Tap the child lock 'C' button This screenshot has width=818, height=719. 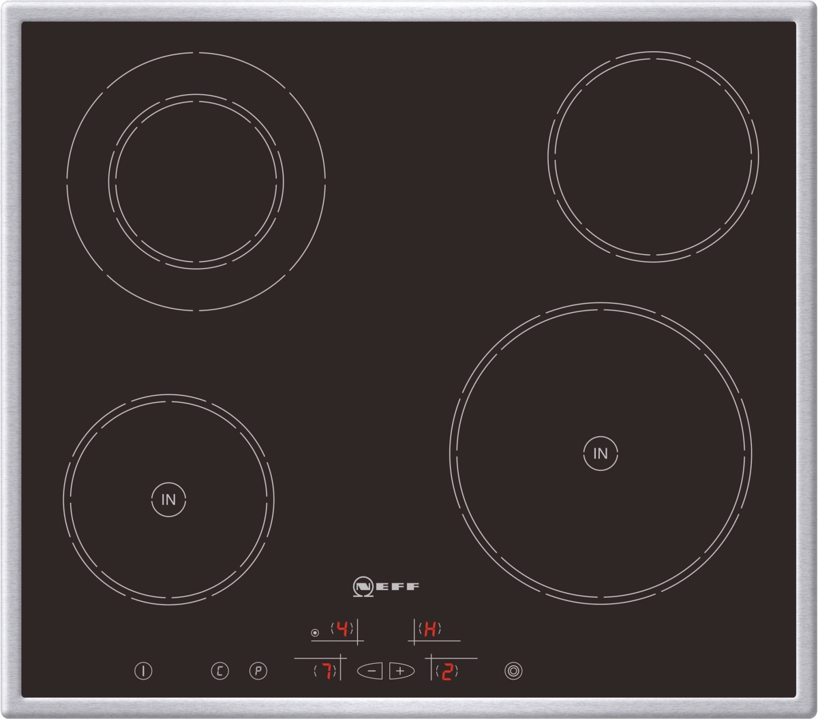pos(219,671)
